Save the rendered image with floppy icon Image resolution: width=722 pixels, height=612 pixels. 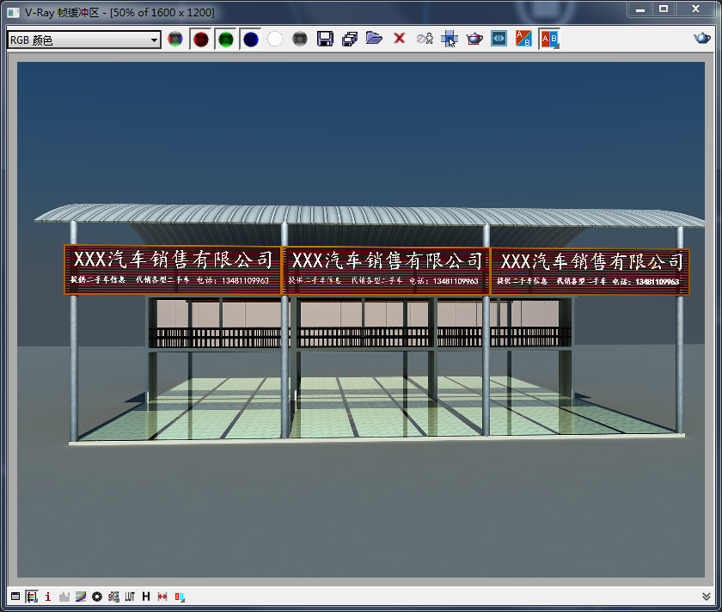click(325, 39)
